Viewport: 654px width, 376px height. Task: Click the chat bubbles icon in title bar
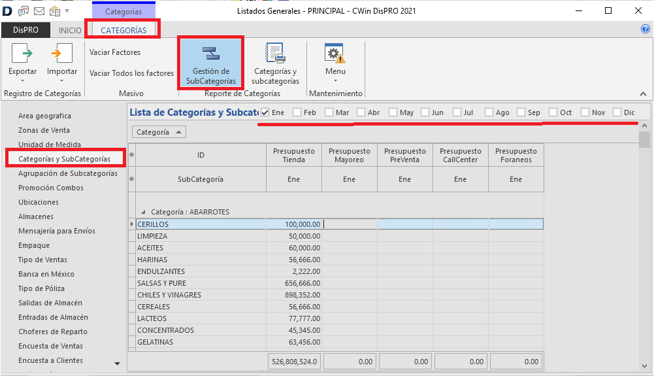24,10
